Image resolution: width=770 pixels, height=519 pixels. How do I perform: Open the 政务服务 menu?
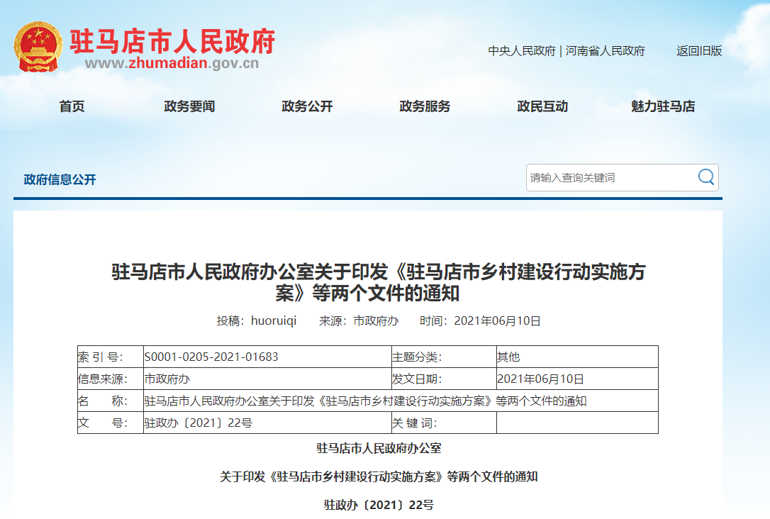point(425,106)
